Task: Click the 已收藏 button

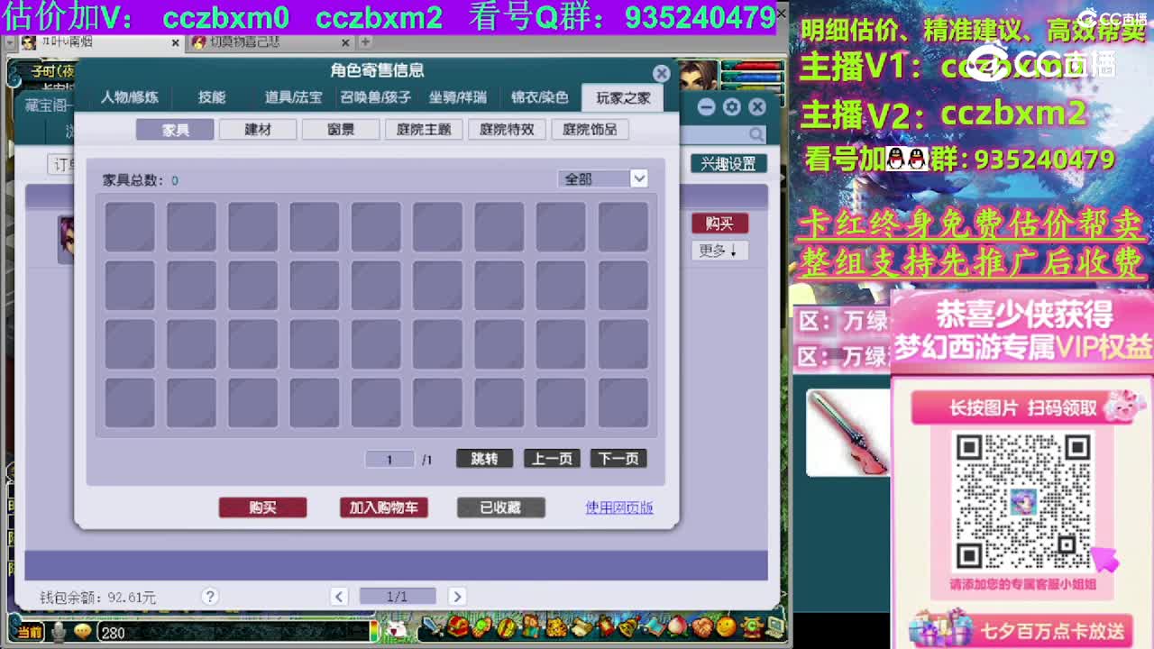Action: point(500,507)
